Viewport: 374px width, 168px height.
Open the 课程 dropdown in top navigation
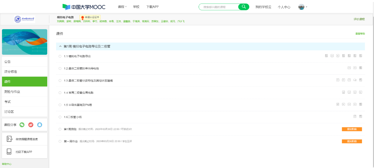[x=122, y=7]
